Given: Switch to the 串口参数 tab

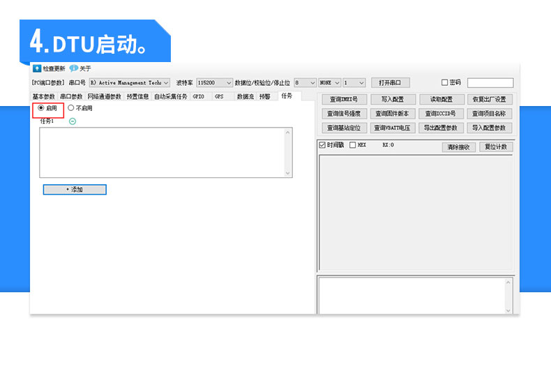Looking at the screenshot, I should (x=71, y=96).
